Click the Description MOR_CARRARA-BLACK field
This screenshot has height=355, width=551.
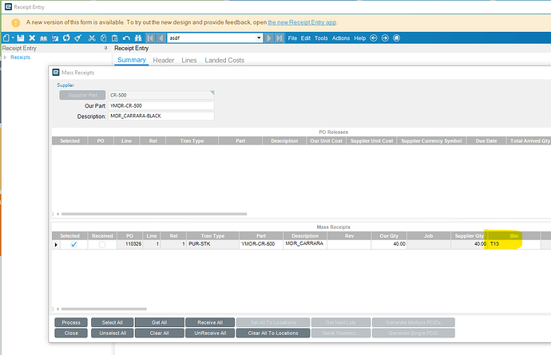point(161,116)
